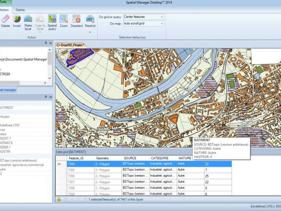Click horizontal scrollbar thumb in upper left panel
Screen dimensions: 281x211
(x=10, y=83)
